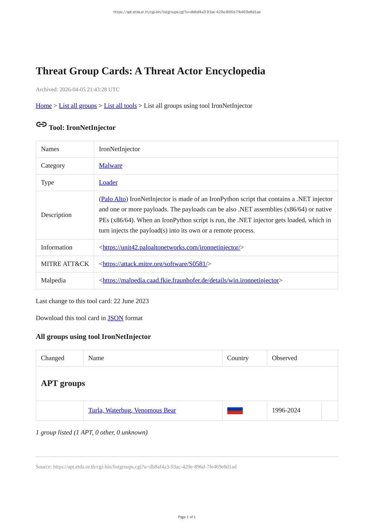Open Turla, Waterbug, Venomous Bear group
Image resolution: width=374 pixels, height=529 pixels.
[132, 411]
